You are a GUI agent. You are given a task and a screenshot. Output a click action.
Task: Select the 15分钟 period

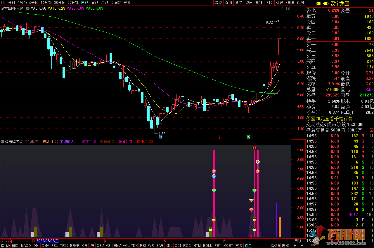click(46, 3)
